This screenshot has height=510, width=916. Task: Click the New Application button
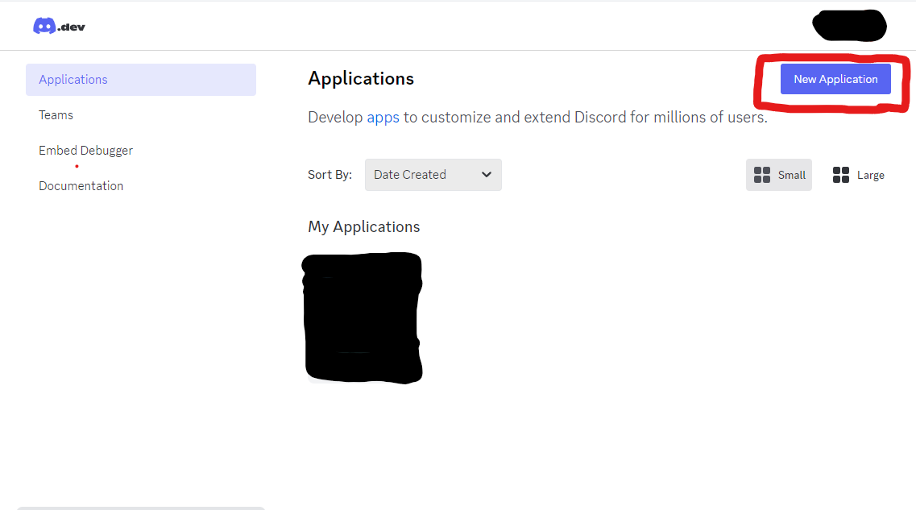click(835, 79)
